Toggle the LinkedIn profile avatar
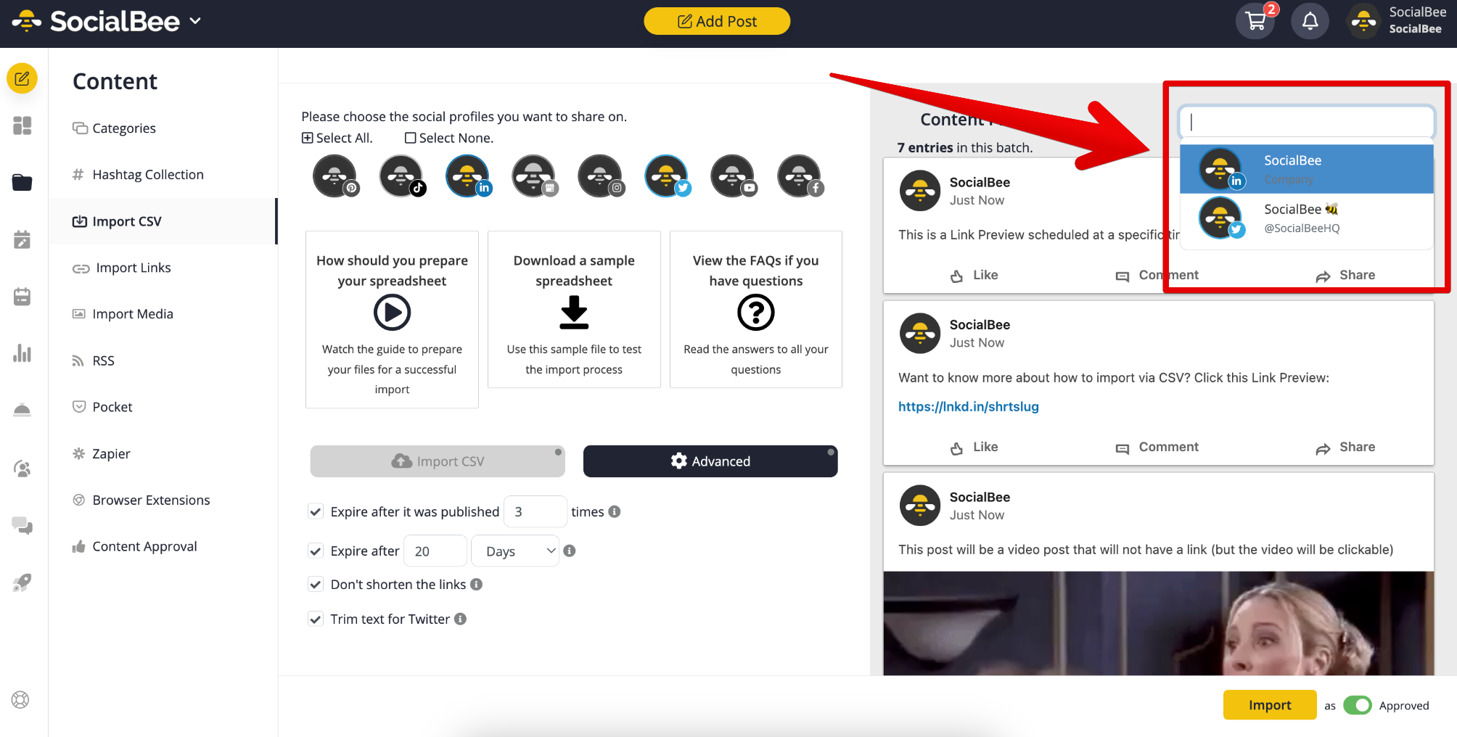1457x737 pixels. pyautogui.click(x=468, y=176)
